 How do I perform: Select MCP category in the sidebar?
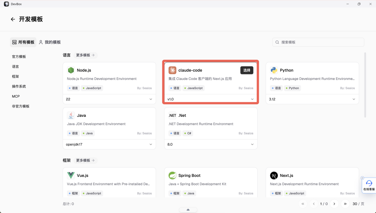[16, 96]
